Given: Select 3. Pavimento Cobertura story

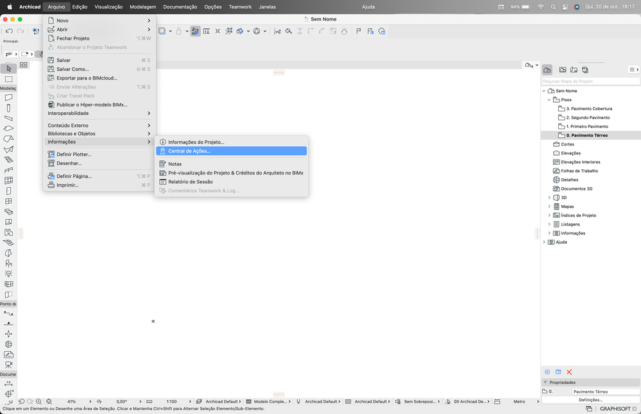Looking at the screenshot, I should pyautogui.click(x=588, y=108).
